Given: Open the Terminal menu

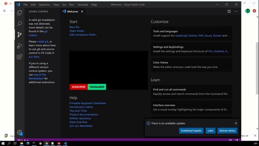Looking at the screenshot, I should [83, 4].
